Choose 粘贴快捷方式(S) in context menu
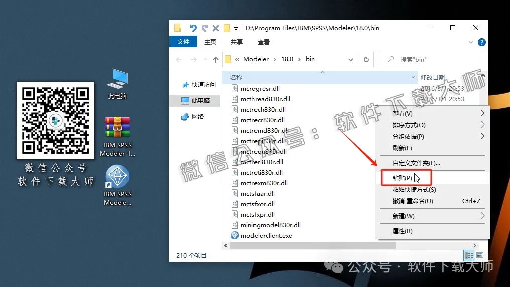This screenshot has width=510, height=287. [433, 190]
